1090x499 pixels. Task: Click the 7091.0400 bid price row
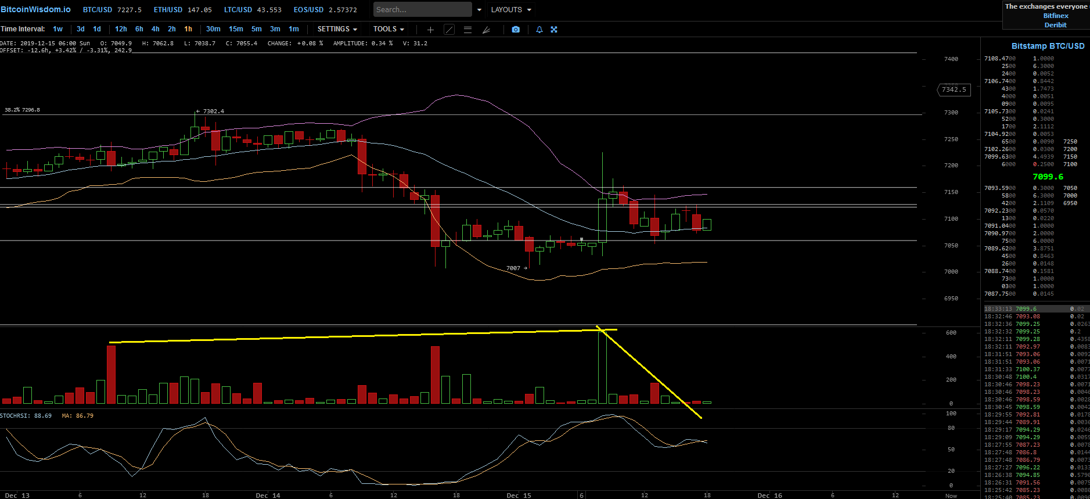[x=1019, y=226]
